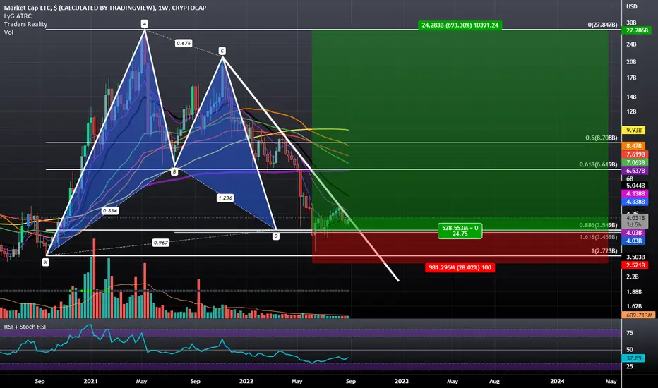Screen dimensions: 658x388
Task: Click the 6.537B purple price tag
Action: [635, 171]
